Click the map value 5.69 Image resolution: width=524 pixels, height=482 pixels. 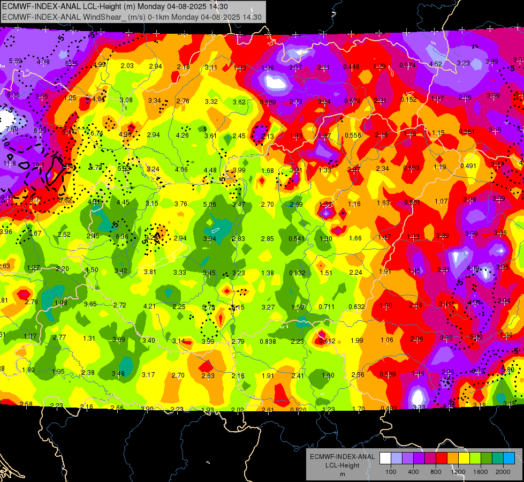[x=16, y=61]
